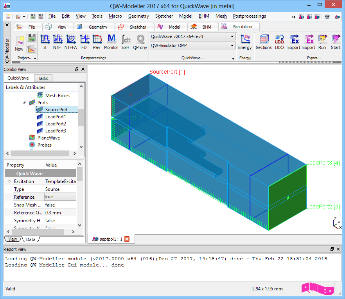
Task: Open the Sketcher menu in menu bar
Action: [164, 16]
